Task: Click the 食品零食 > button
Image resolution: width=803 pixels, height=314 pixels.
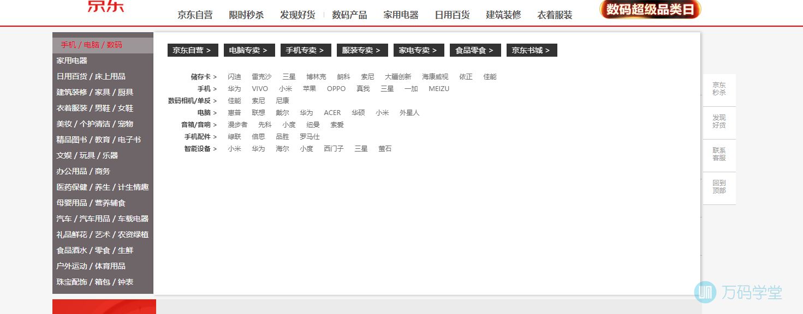Action: [x=475, y=50]
